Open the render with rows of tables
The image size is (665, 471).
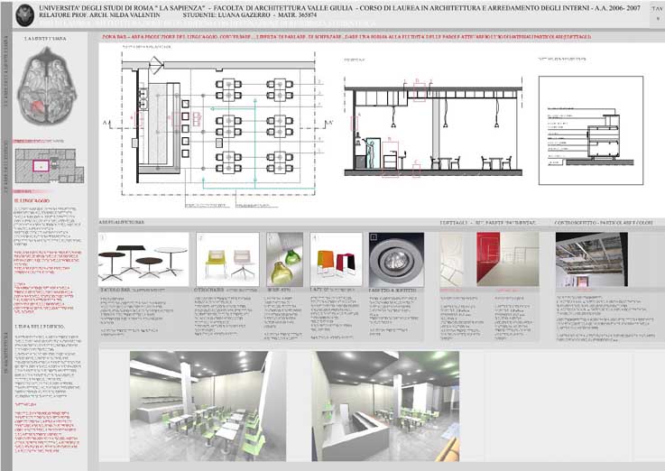208,406
